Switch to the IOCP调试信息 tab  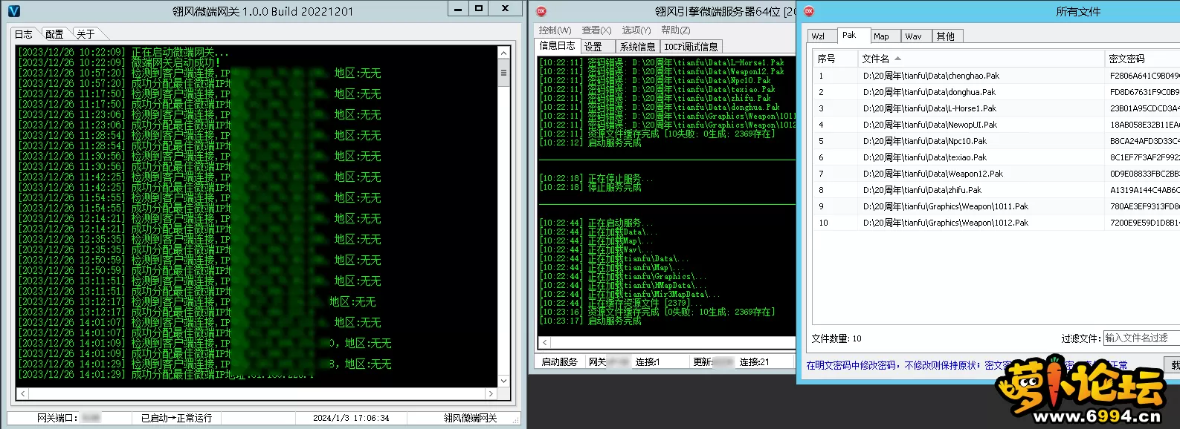[x=691, y=47]
